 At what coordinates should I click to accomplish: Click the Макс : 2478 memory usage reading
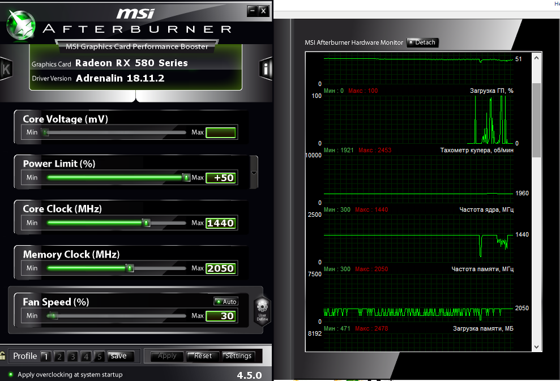click(371, 328)
